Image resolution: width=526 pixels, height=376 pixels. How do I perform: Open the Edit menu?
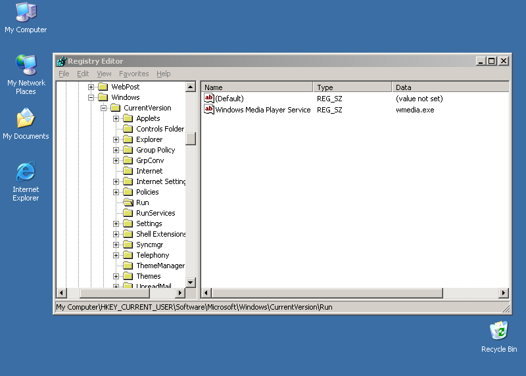coord(83,74)
